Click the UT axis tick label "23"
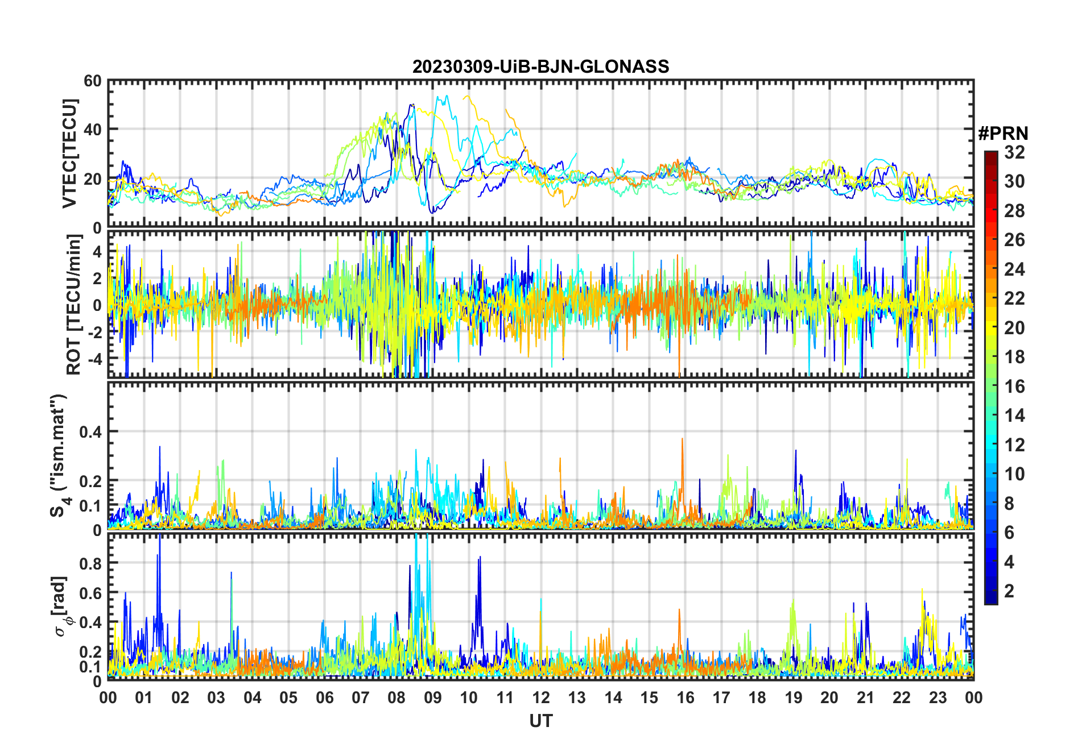The width and height of the screenshot is (1082, 756). coord(938,697)
